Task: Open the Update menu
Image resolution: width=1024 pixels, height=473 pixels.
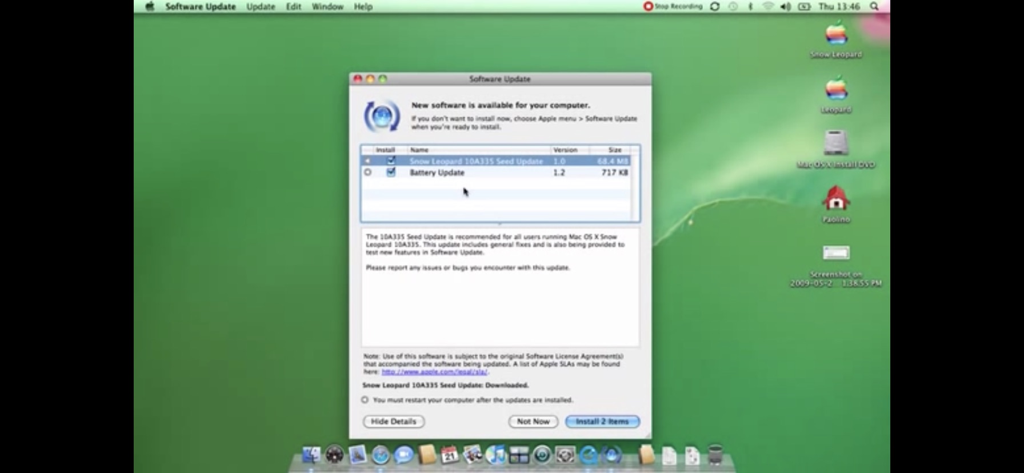Action: click(261, 7)
